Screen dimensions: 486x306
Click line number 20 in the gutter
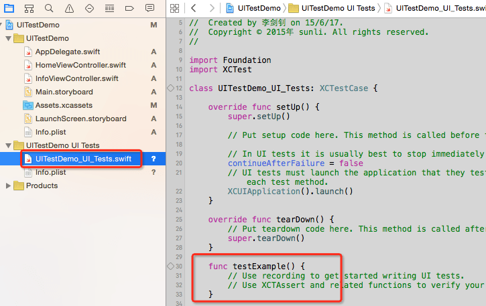(x=179, y=163)
